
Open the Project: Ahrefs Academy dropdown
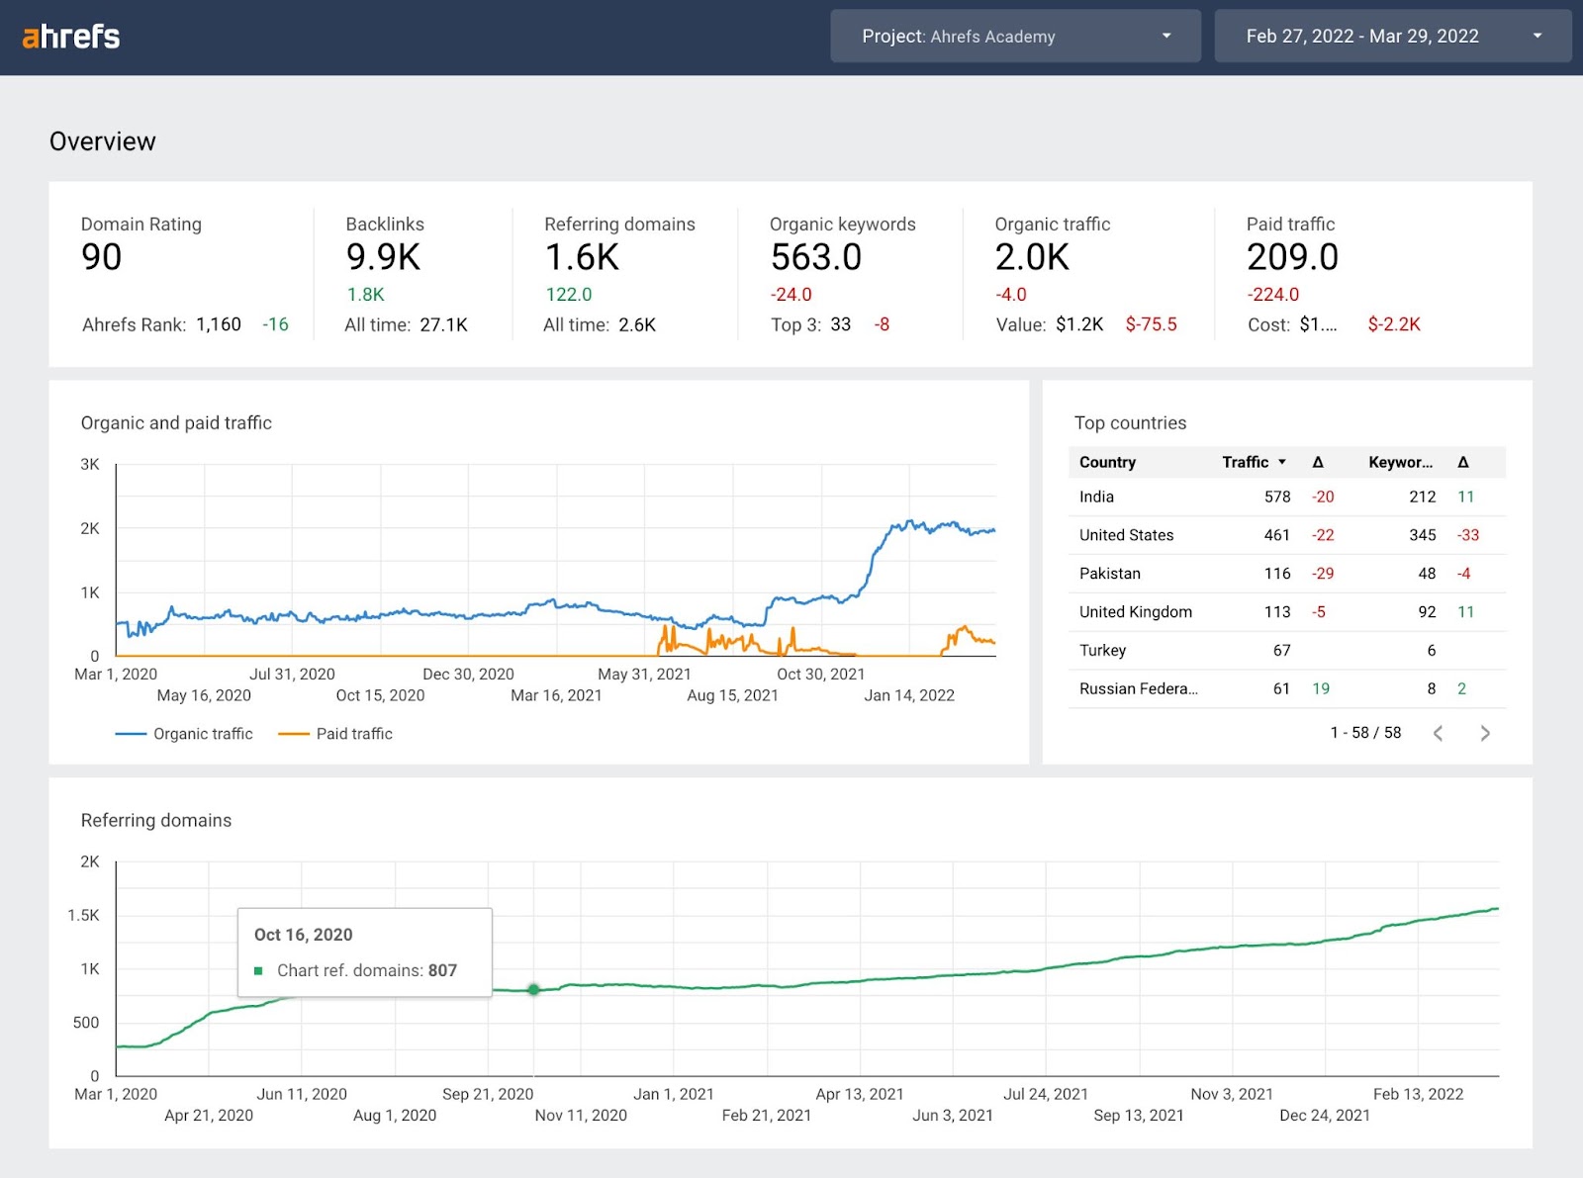(1014, 36)
